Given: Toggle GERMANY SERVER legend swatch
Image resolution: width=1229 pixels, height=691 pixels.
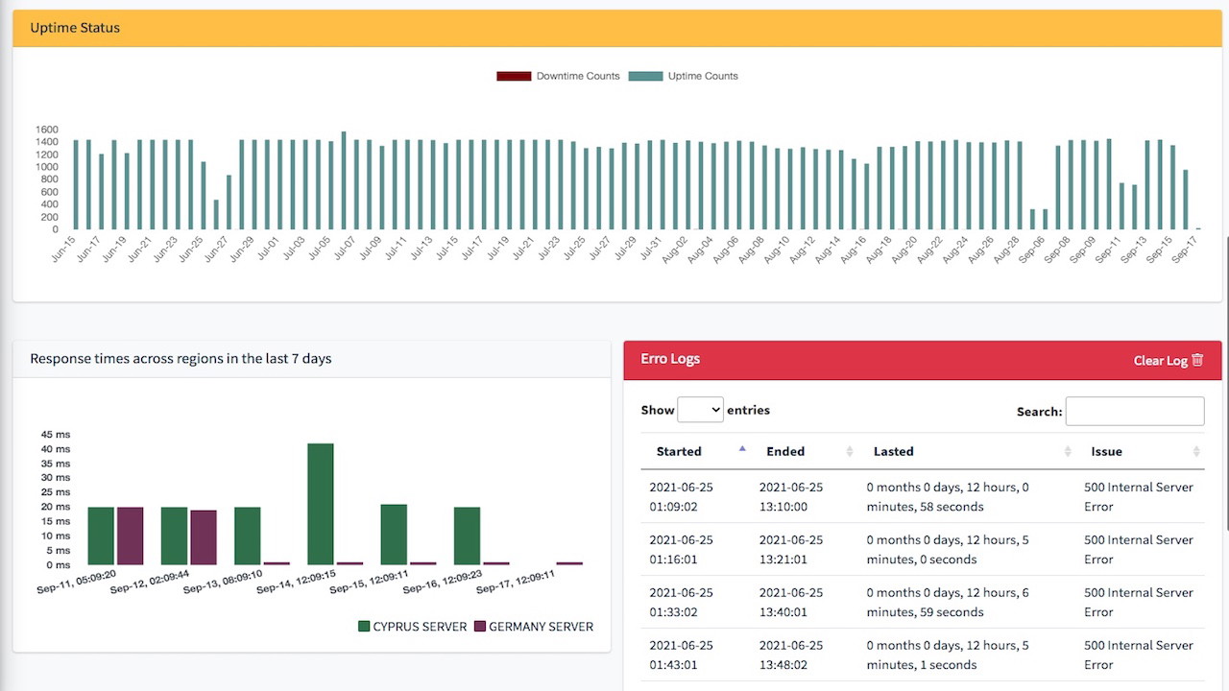Looking at the screenshot, I should 480,627.
